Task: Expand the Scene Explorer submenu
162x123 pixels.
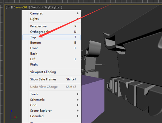Action: (52, 111)
